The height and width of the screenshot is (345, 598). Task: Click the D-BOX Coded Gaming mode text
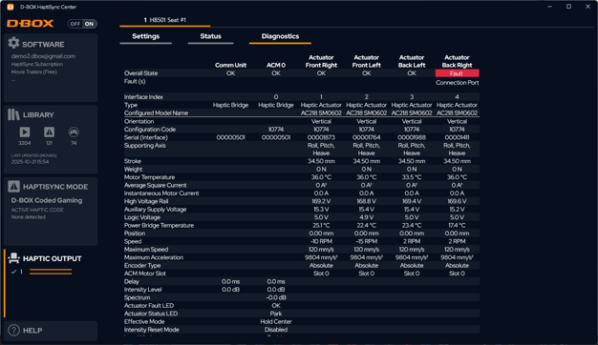[47, 200]
